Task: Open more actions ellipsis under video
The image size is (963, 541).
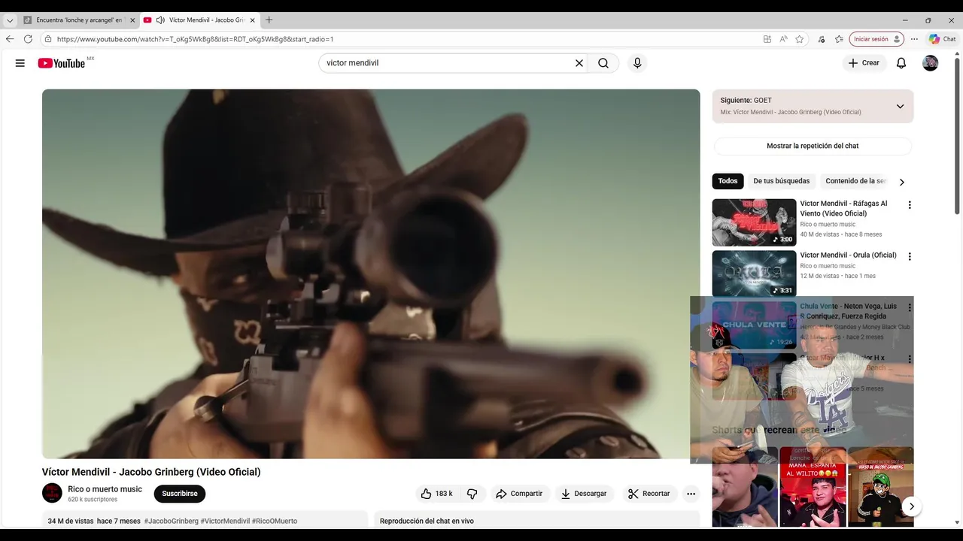Action: [x=691, y=494]
